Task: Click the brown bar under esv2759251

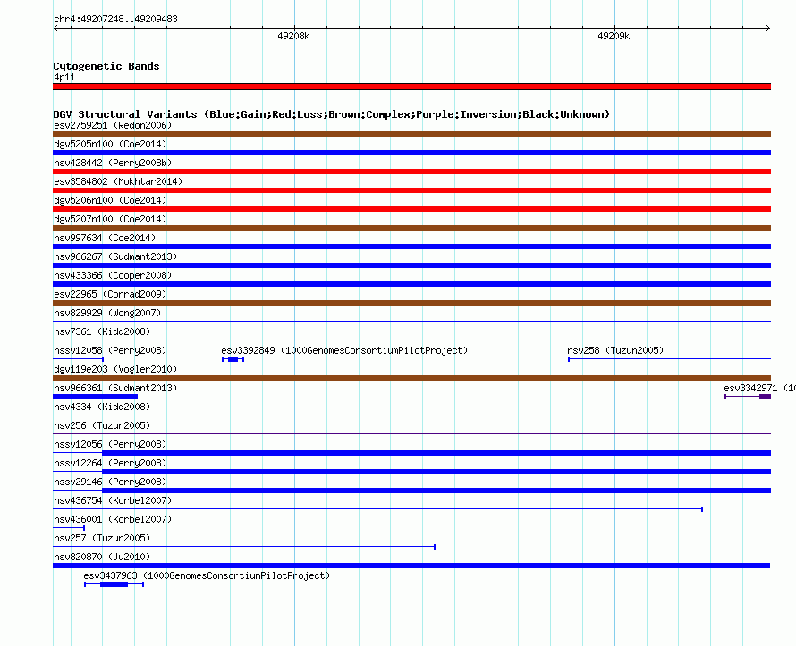Action: click(411, 134)
